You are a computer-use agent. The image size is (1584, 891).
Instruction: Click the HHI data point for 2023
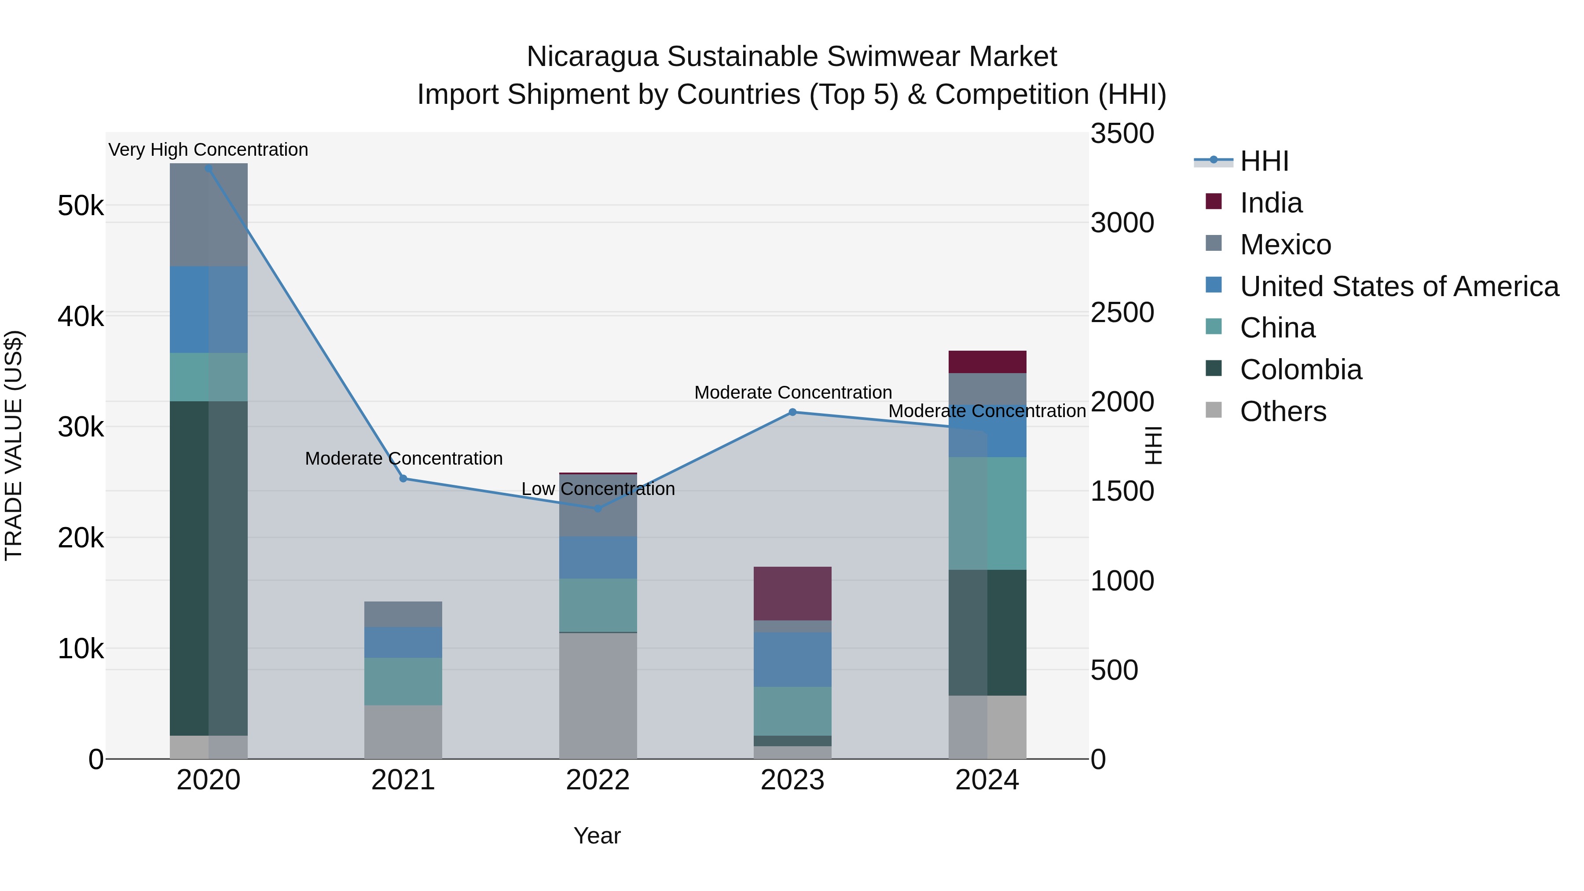(x=792, y=412)
